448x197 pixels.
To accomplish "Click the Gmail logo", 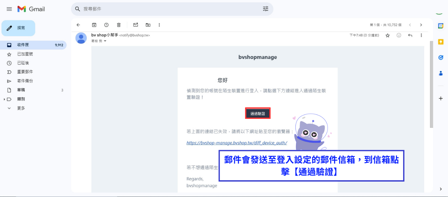I will click(x=31, y=9).
